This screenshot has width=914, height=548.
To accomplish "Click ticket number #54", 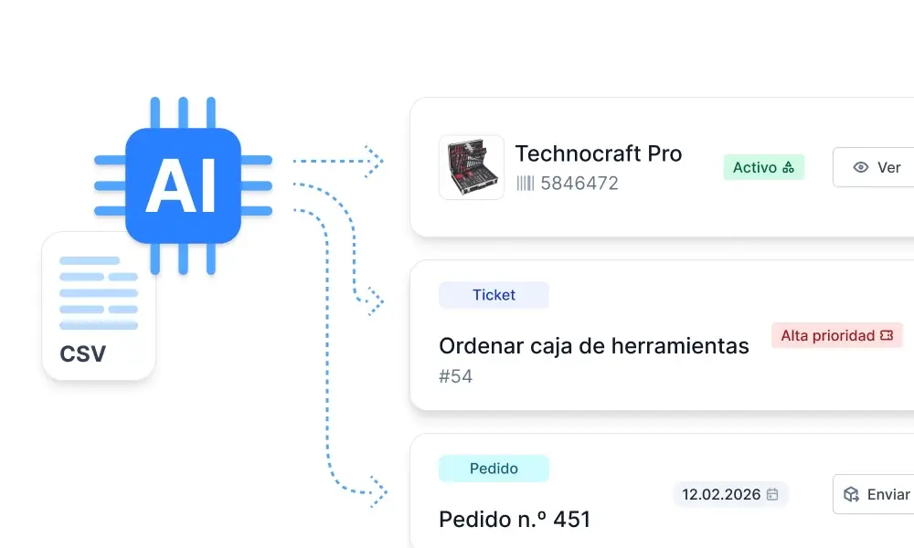I will 455,376.
